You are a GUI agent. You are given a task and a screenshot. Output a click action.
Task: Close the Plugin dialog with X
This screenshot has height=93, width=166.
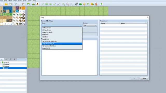tap(148, 17)
